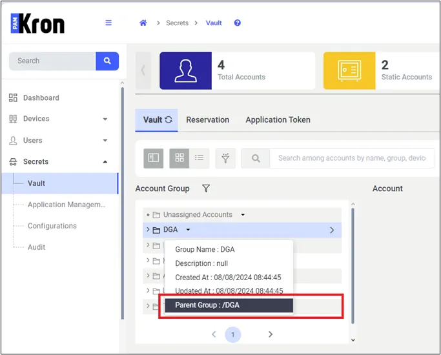Viewport: 441px width, 355px height.
Task: Click the Created At timestamp text
Action: 228,278
